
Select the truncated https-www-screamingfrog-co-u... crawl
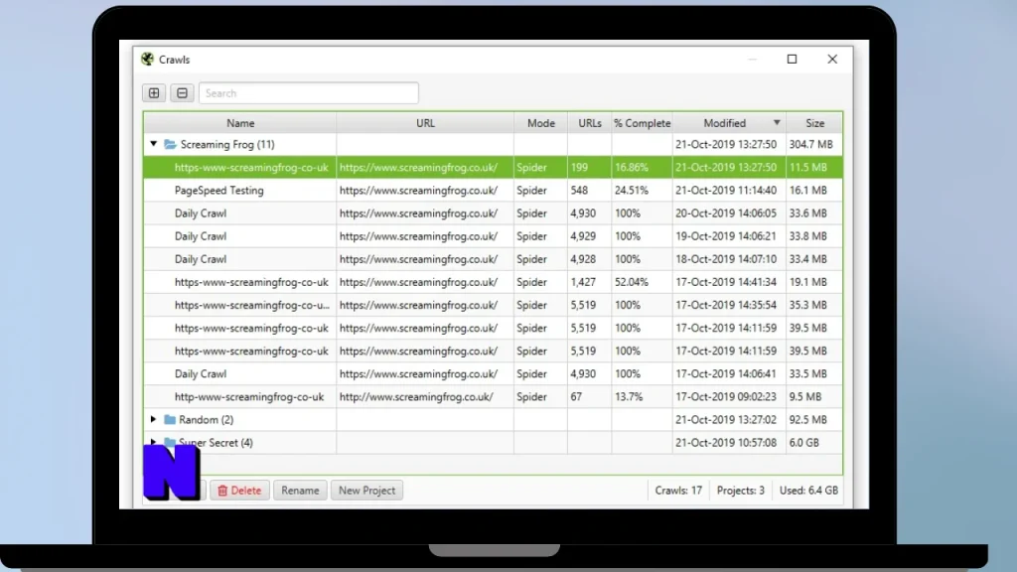[x=493, y=305]
